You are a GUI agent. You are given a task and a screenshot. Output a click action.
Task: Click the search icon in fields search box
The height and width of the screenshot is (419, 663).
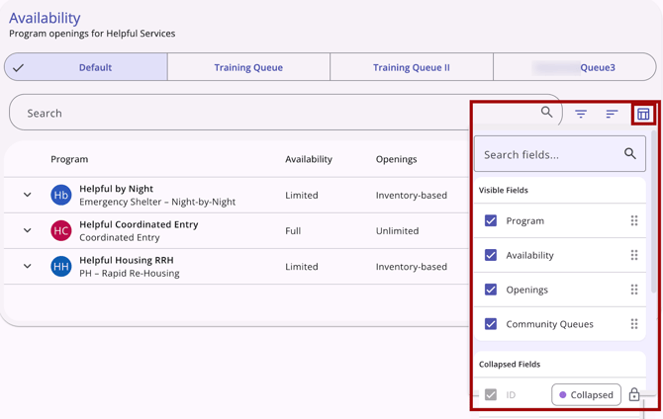tap(629, 154)
